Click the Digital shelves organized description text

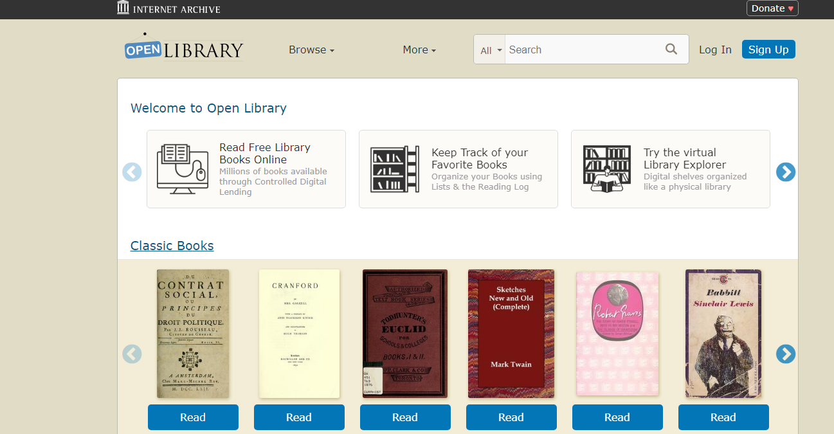[695, 181]
